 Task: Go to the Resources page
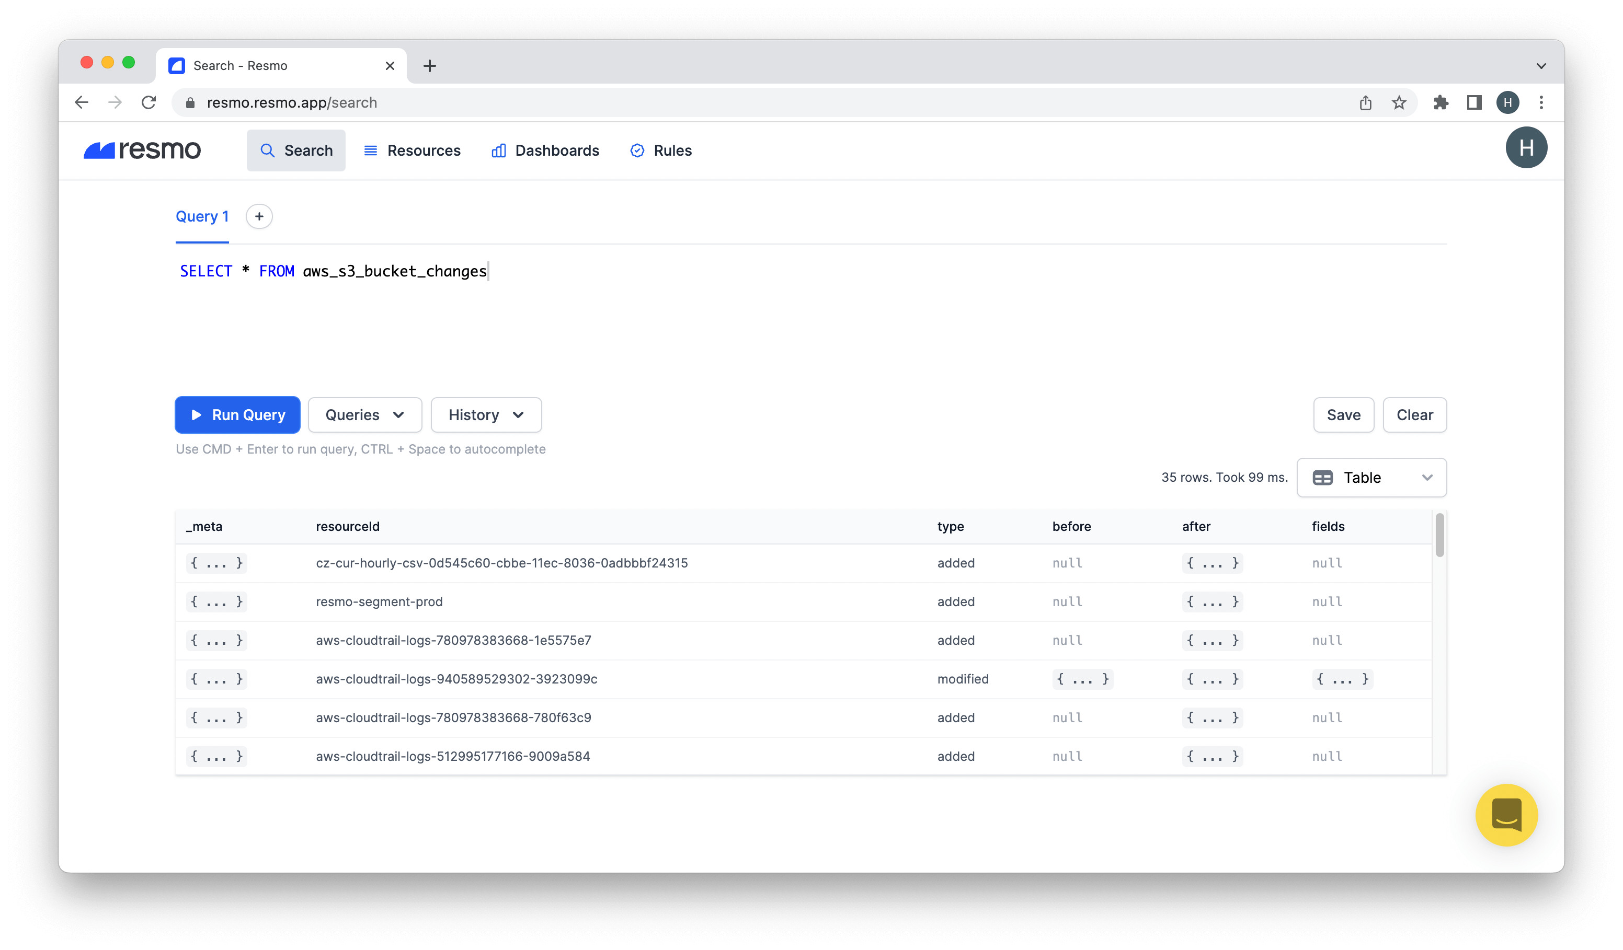(x=412, y=150)
